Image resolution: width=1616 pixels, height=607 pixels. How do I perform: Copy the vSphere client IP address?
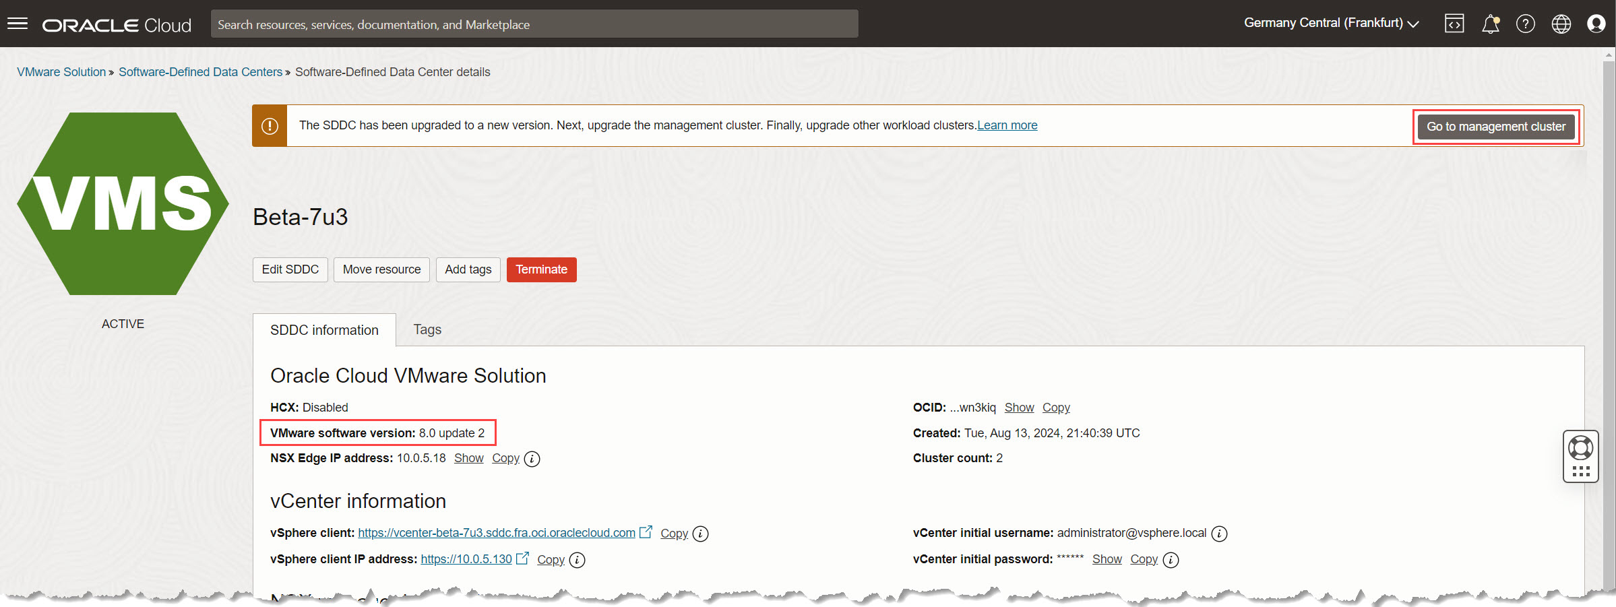click(x=551, y=560)
